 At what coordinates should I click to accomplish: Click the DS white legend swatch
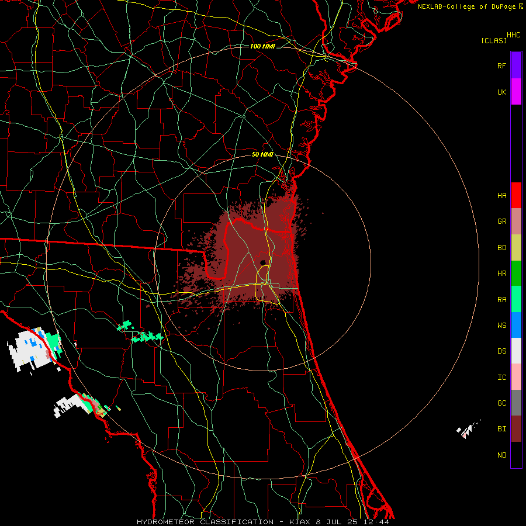[516, 351]
